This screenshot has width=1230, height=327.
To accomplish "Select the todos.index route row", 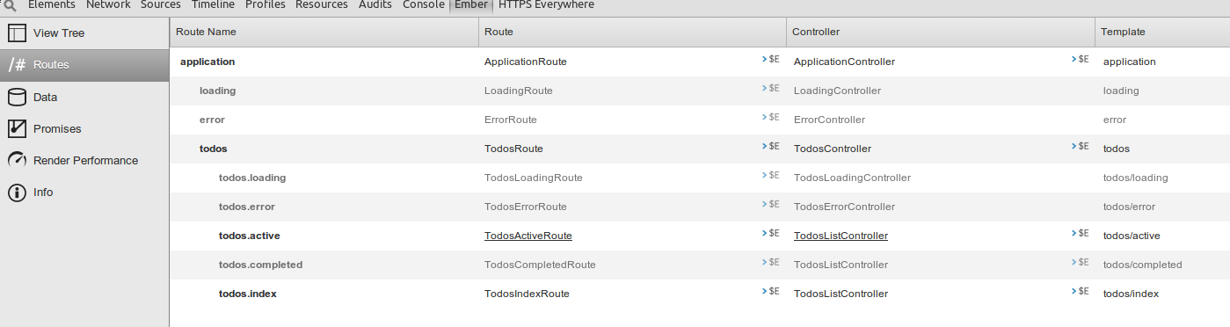I will coord(700,294).
